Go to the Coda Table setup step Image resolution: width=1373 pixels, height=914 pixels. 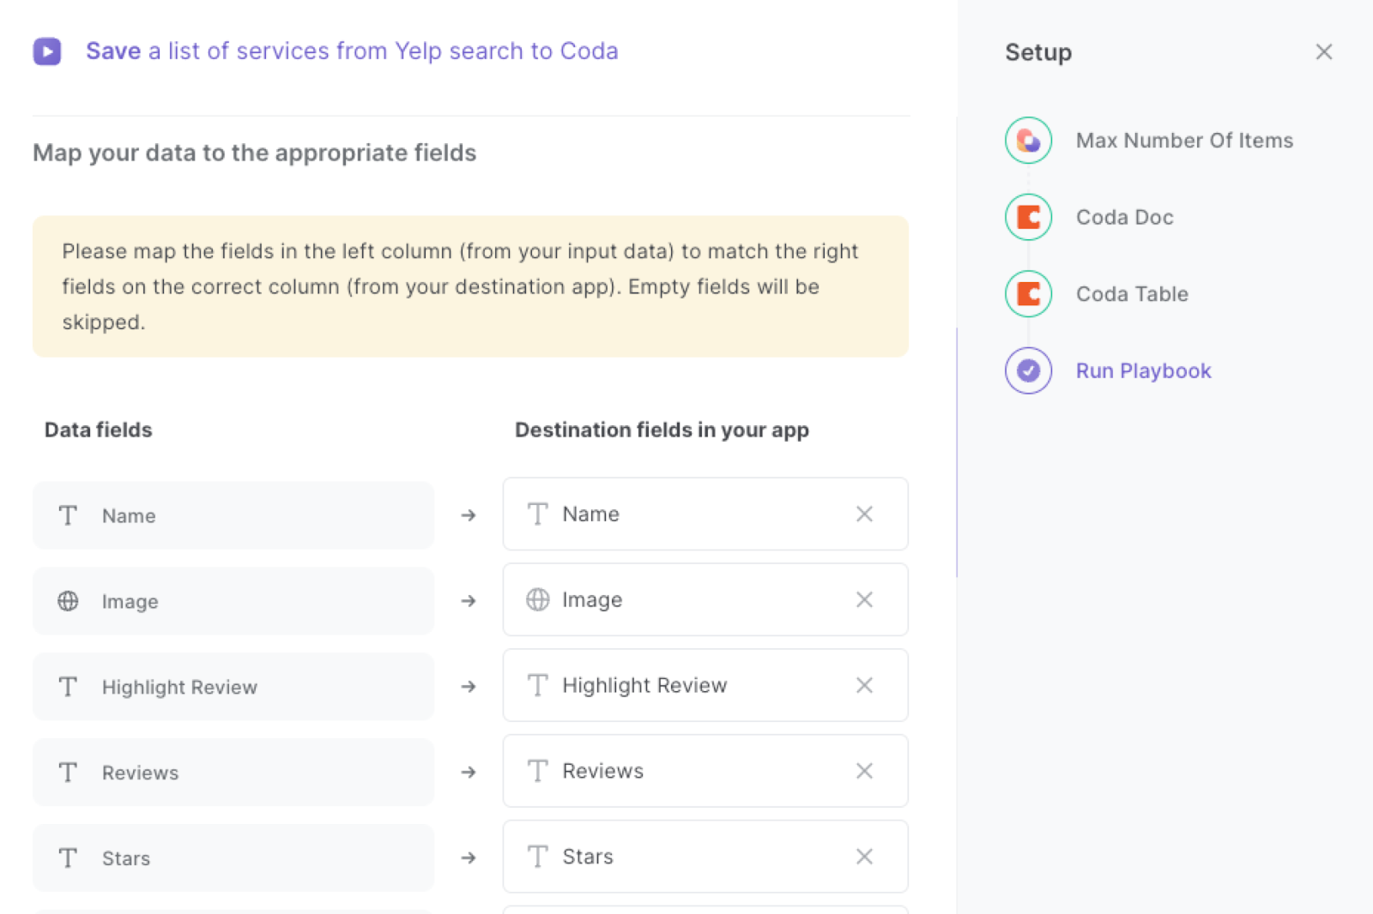pyautogui.click(x=1132, y=294)
